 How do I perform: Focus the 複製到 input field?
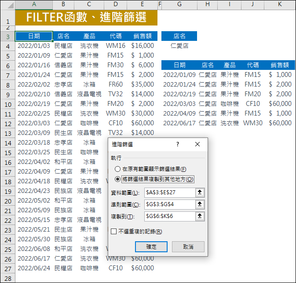170,216
